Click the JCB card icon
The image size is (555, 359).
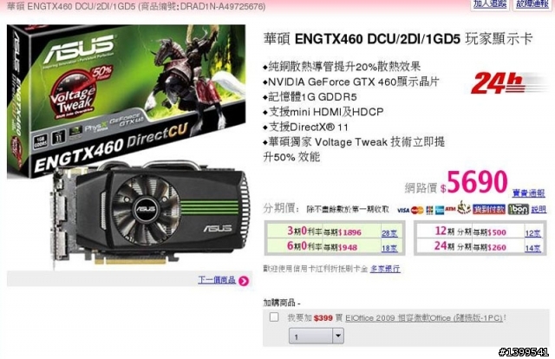[x=429, y=211]
